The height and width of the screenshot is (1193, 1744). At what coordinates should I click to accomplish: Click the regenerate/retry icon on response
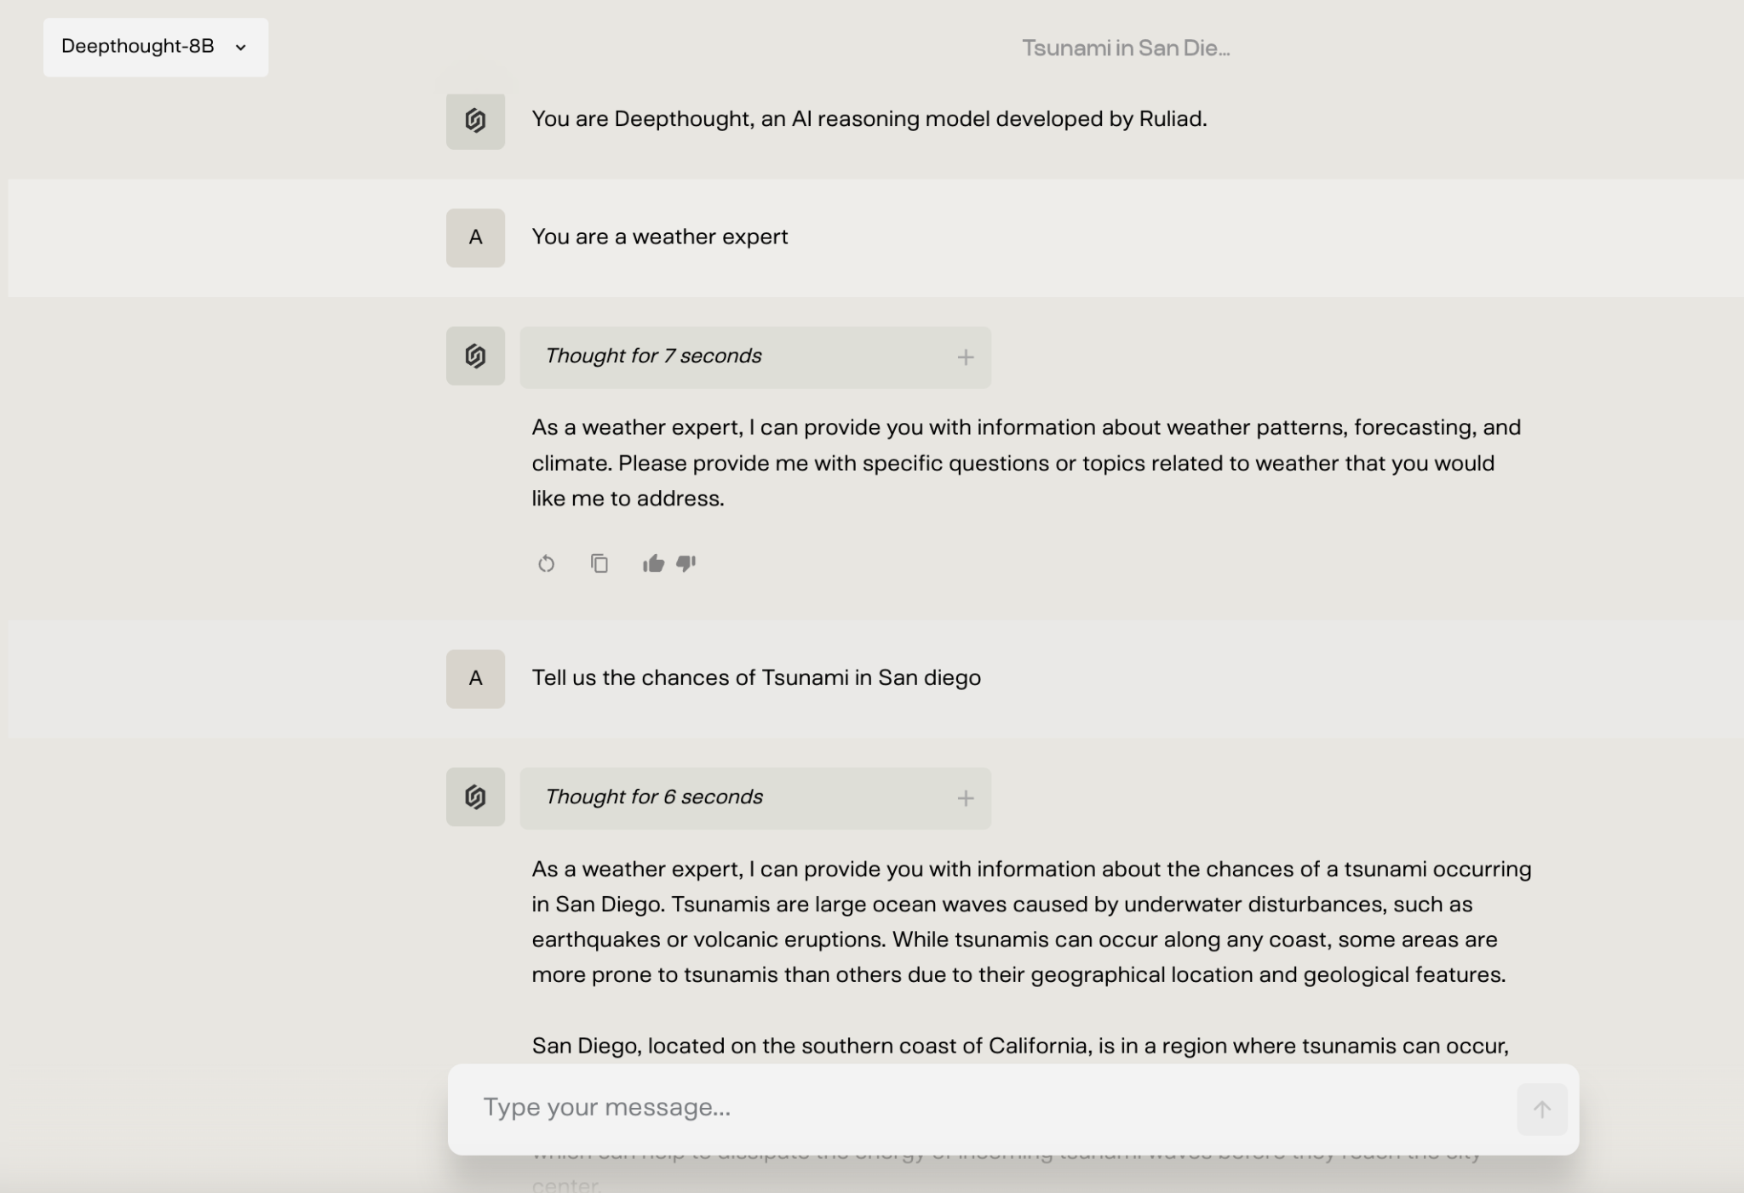(x=546, y=562)
